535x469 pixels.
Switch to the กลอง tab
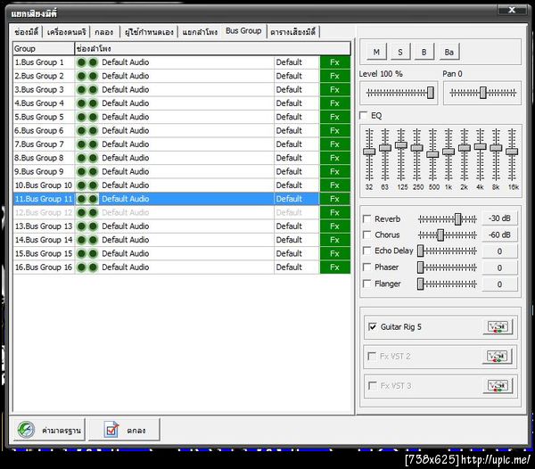point(104,32)
